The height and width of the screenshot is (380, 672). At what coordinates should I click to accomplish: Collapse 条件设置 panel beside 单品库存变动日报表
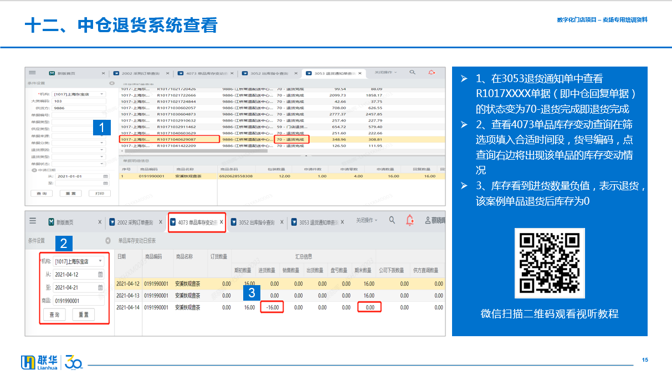pyautogui.click(x=107, y=241)
